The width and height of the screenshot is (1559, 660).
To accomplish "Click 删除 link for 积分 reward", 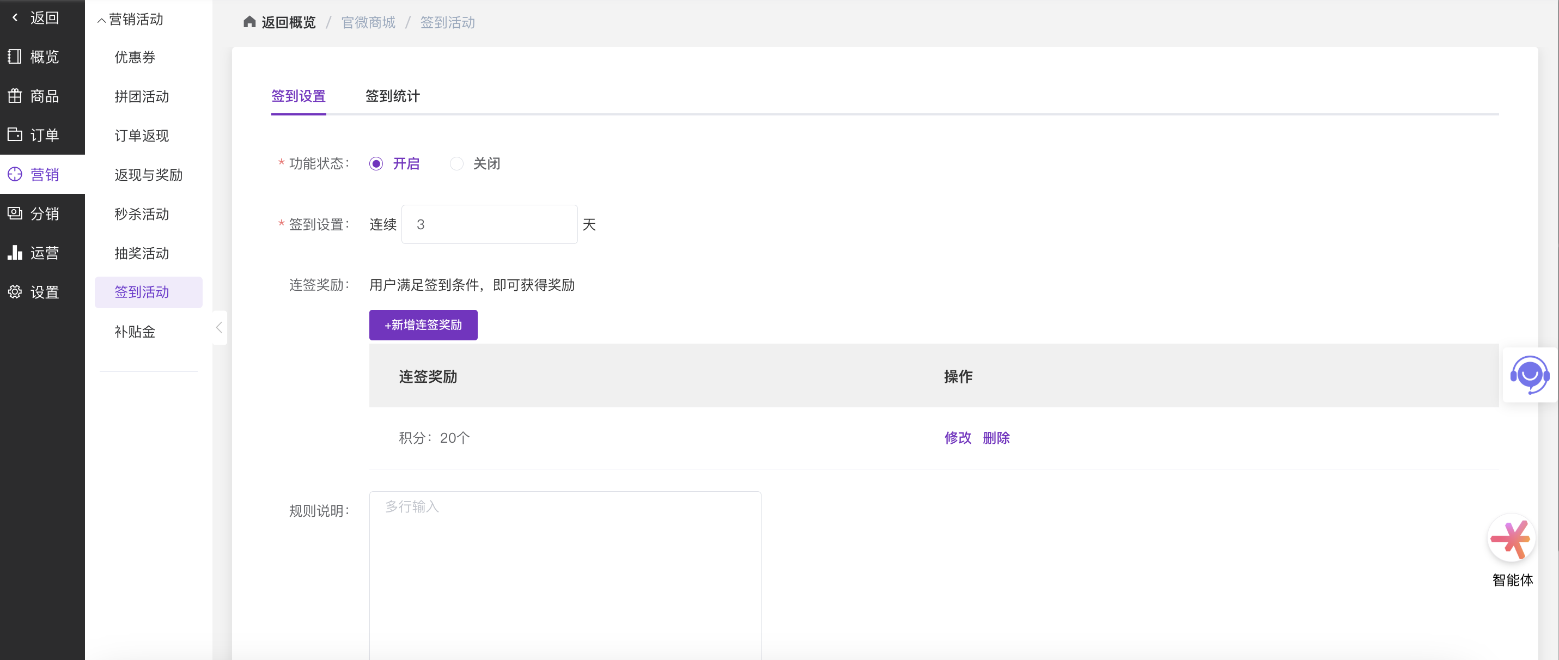I will 996,437.
